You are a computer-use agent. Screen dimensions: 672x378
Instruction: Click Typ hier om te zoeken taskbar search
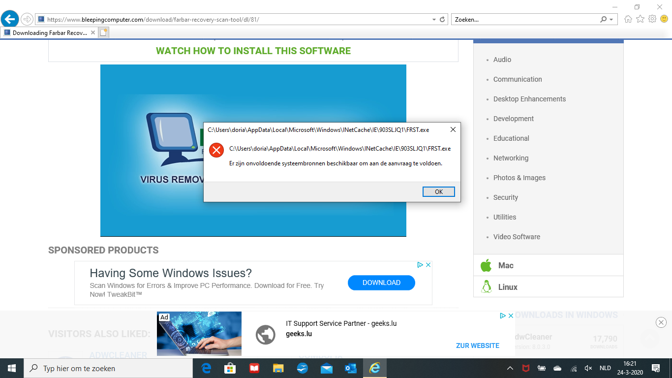[108, 368]
